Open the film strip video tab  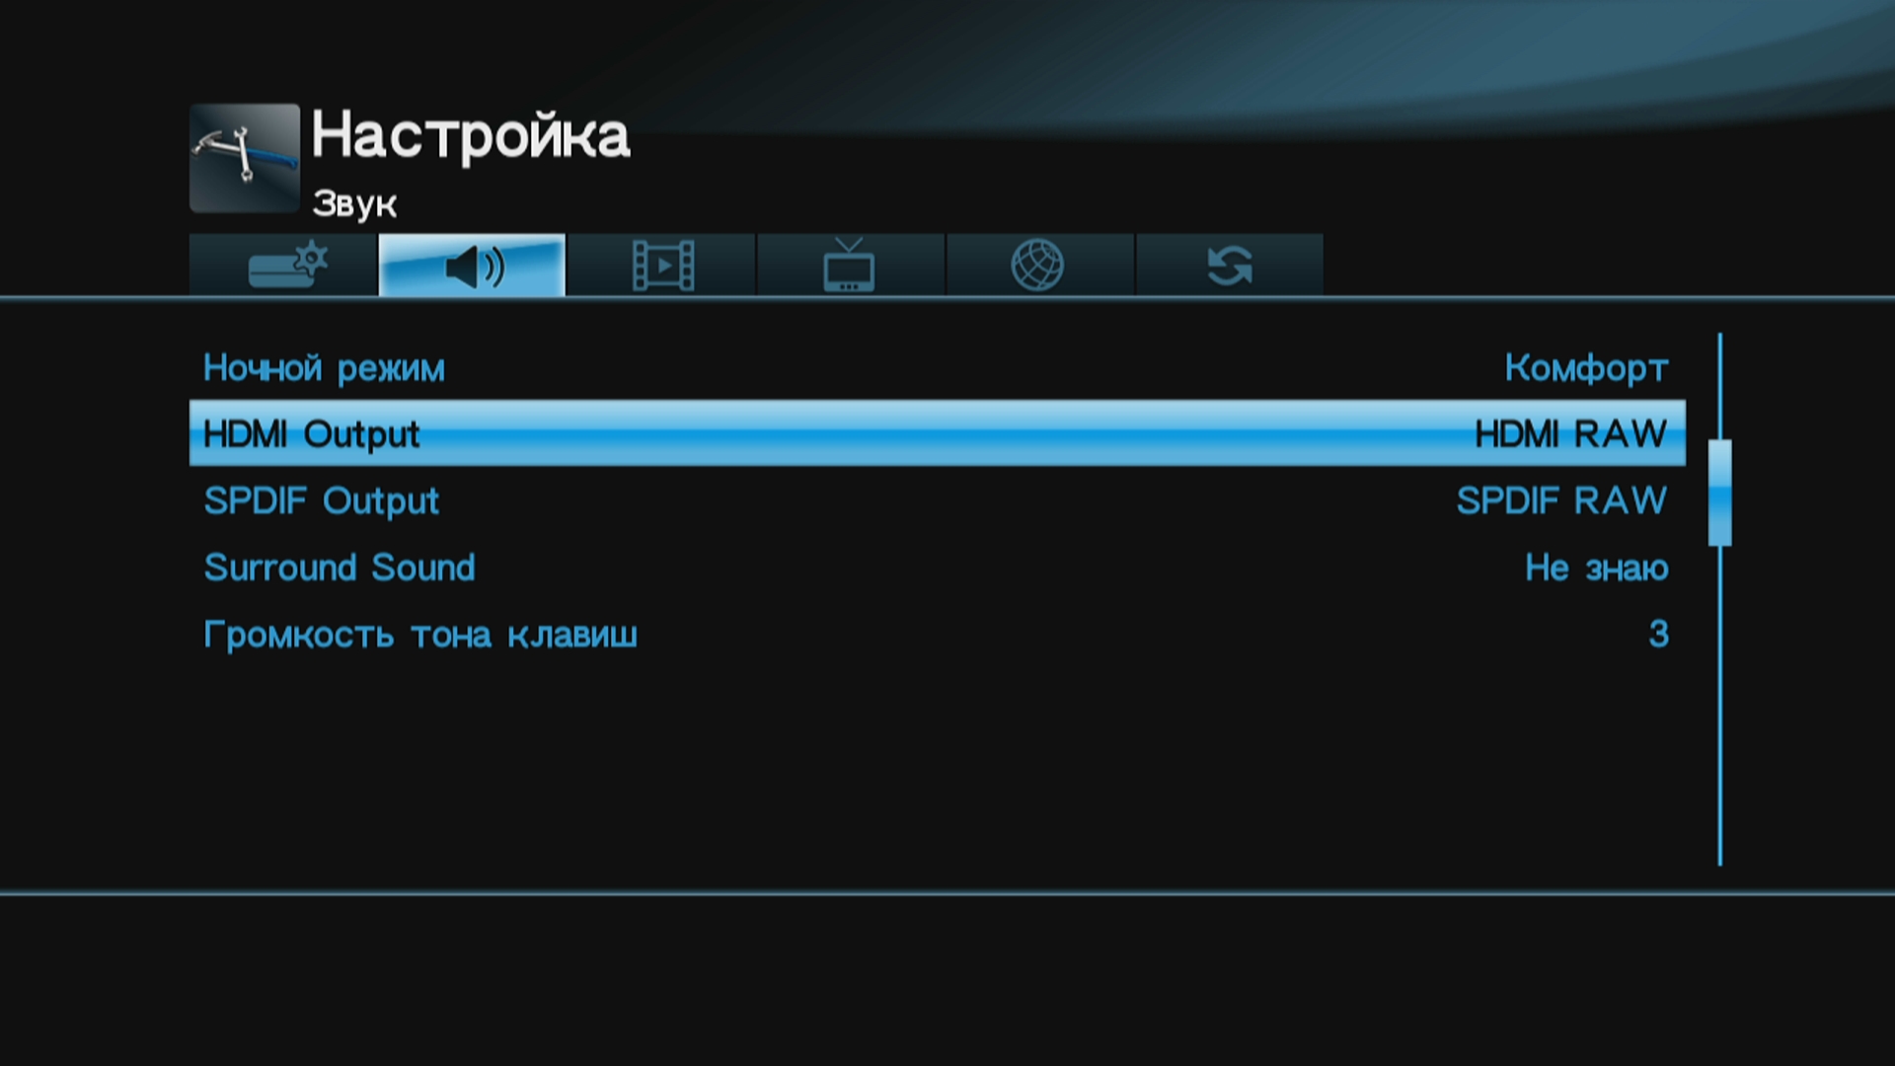point(661,265)
